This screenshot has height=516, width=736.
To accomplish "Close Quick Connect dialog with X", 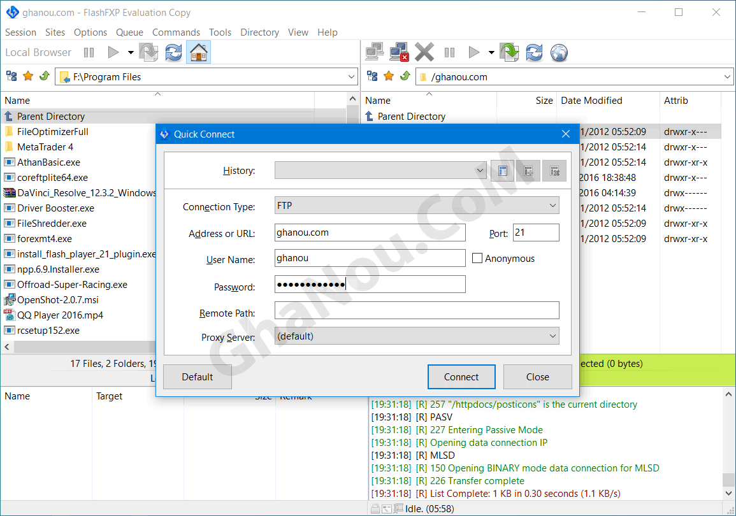I will 566,134.
